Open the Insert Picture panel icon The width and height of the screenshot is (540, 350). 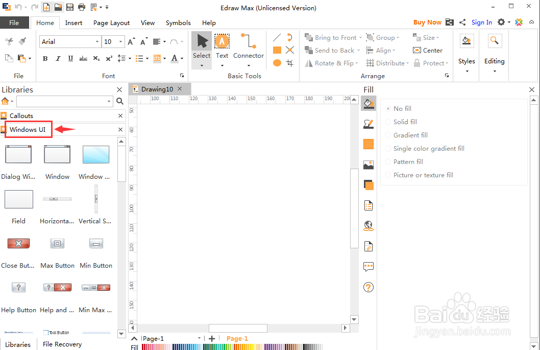click(x=369, y=165)
